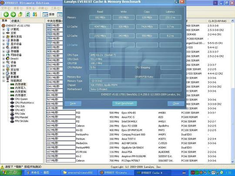
Task: Select the Amptron PM-9100LMR result row
Action: coord(138,156)
